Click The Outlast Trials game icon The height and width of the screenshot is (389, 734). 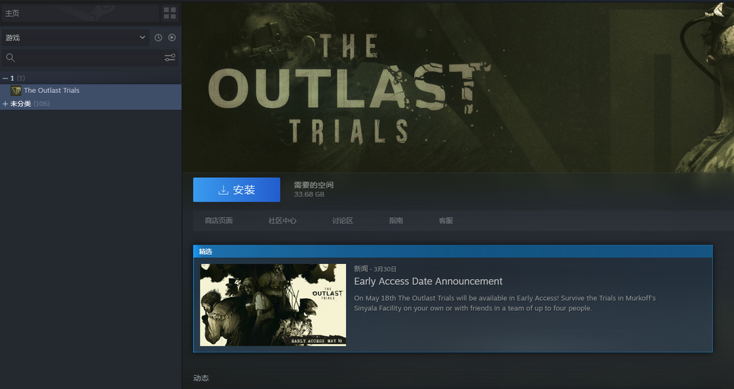[16, 90]
